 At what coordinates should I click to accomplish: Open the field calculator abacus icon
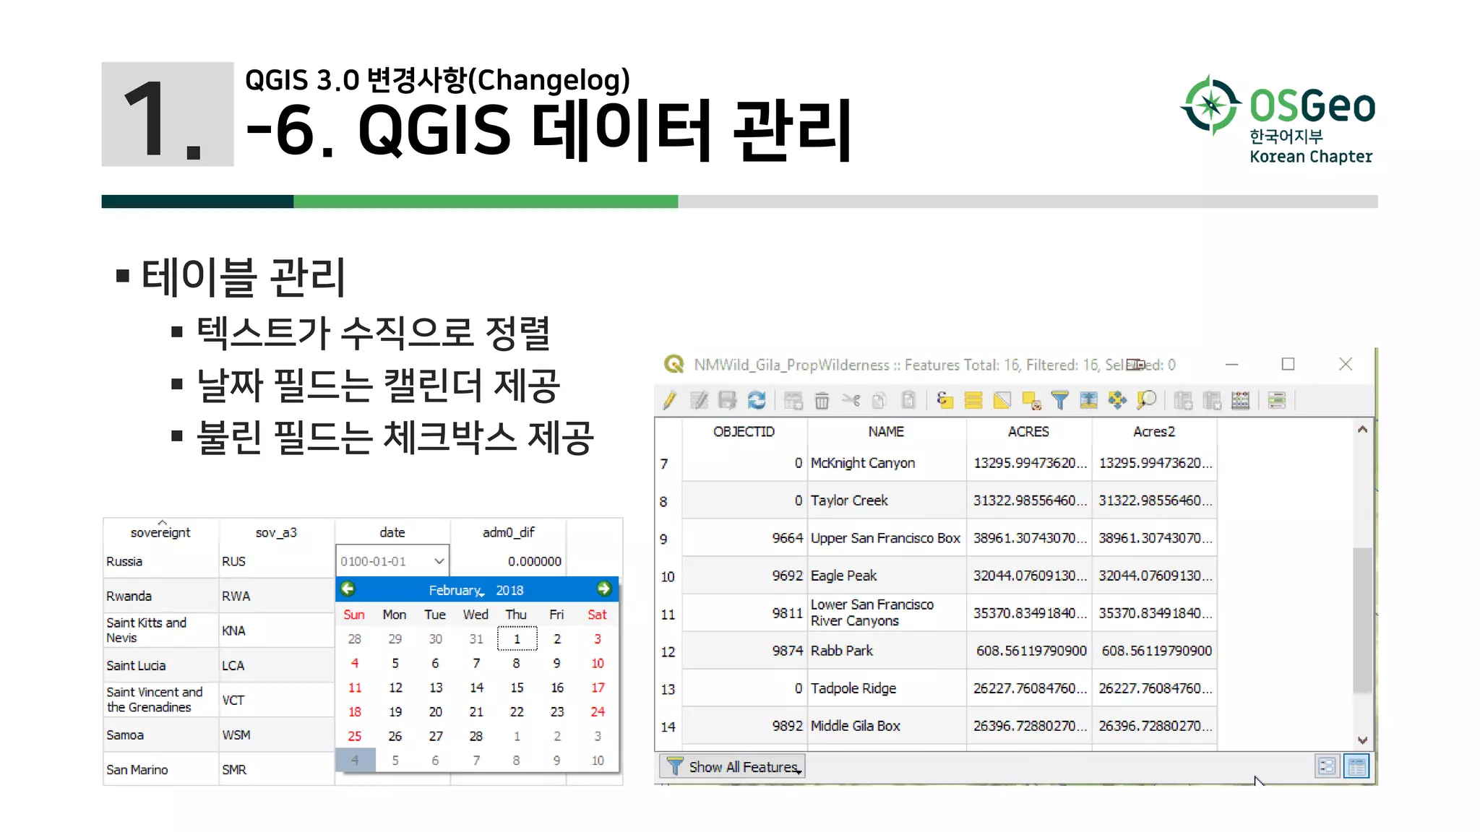[1241, 400]
